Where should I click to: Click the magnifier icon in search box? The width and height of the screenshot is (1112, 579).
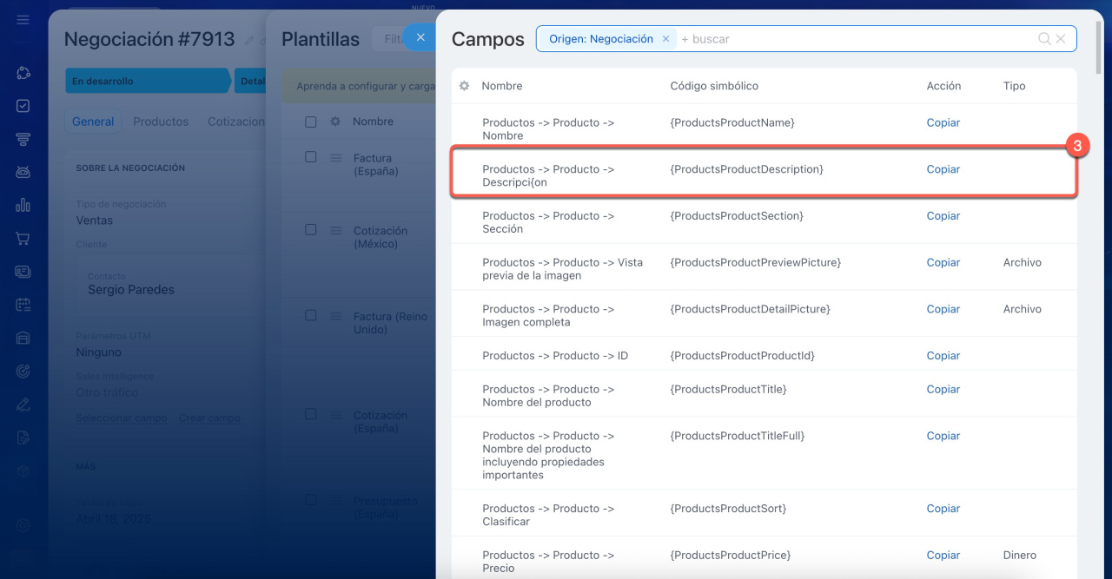coord(1044,39)
